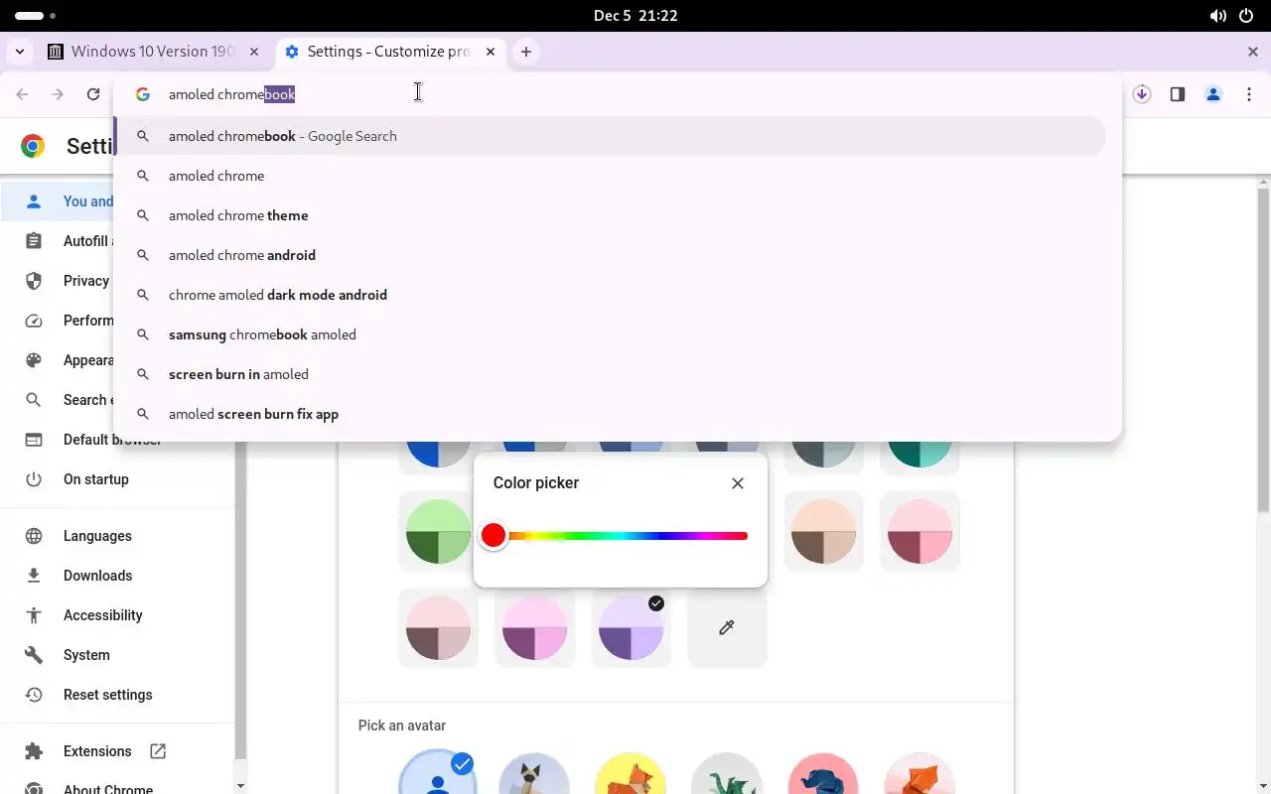Select the default blue person avatar
Image resolution: width=1271 pixels, height=794 pixels.
pyautogui.click(x=438, y=774)
